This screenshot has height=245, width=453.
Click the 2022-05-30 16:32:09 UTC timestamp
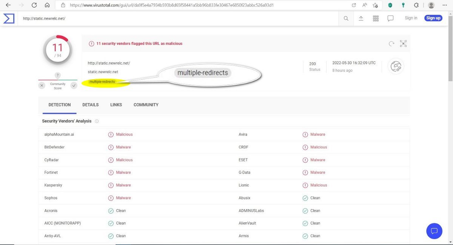point(354,63)
